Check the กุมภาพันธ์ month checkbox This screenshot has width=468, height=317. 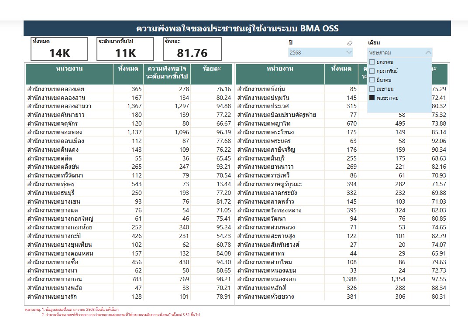[x=372, y=71]
